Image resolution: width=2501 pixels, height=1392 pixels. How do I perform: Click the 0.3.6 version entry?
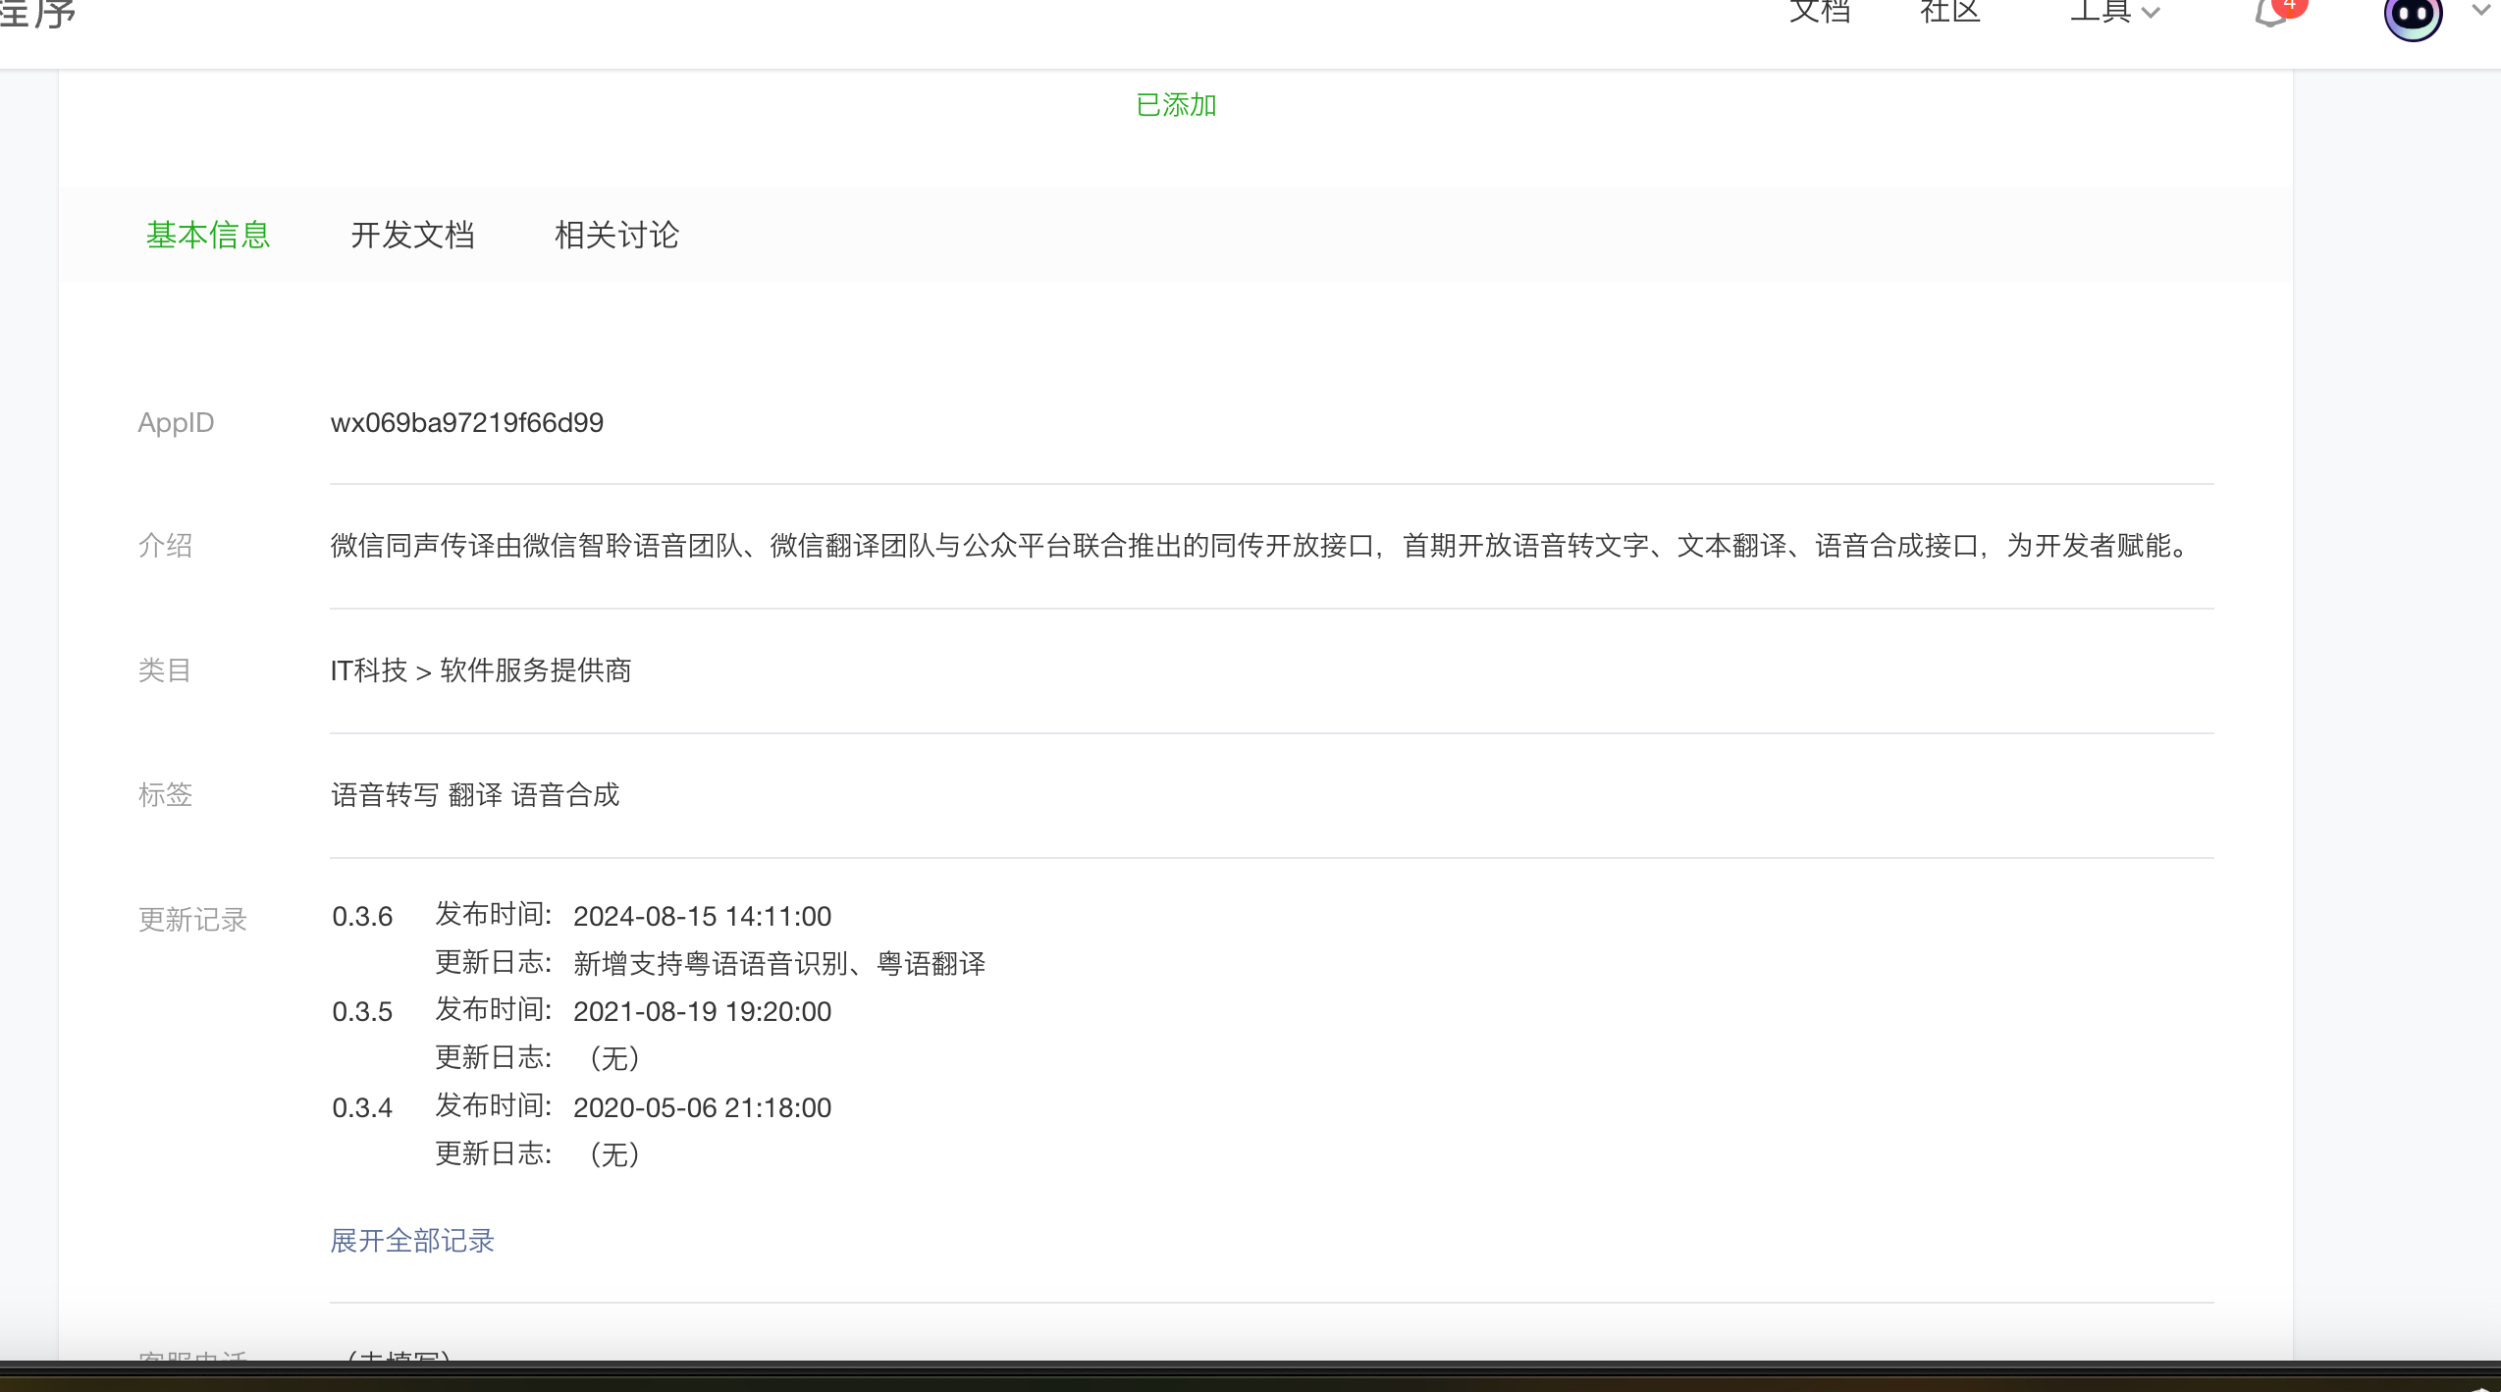(x=362, y=917)
